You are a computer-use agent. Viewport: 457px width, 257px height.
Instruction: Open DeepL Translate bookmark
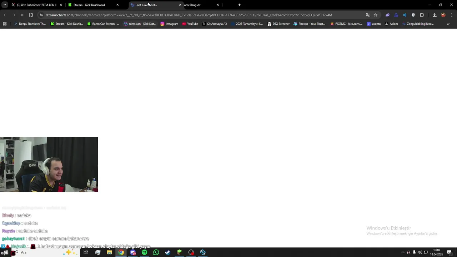(30, 24)
